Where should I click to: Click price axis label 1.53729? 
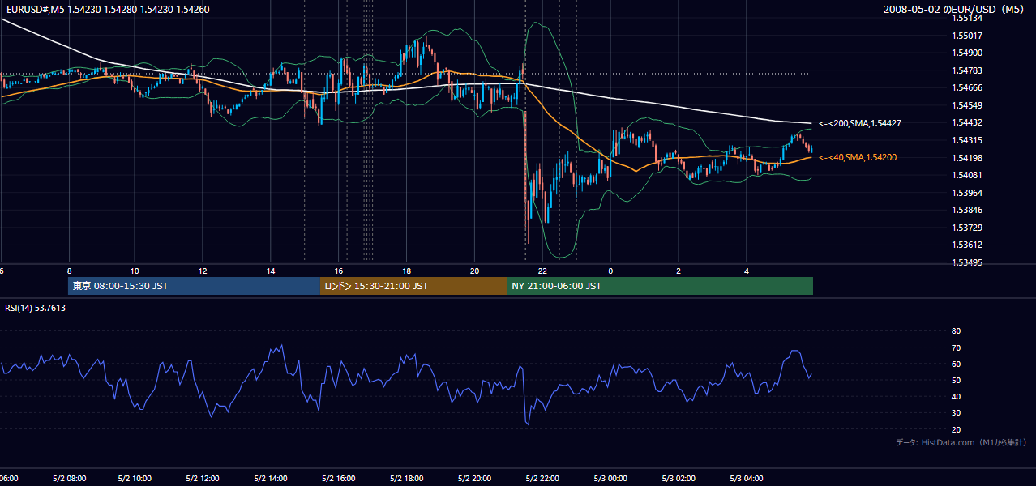pyautogui.click(x=968, y=228)
